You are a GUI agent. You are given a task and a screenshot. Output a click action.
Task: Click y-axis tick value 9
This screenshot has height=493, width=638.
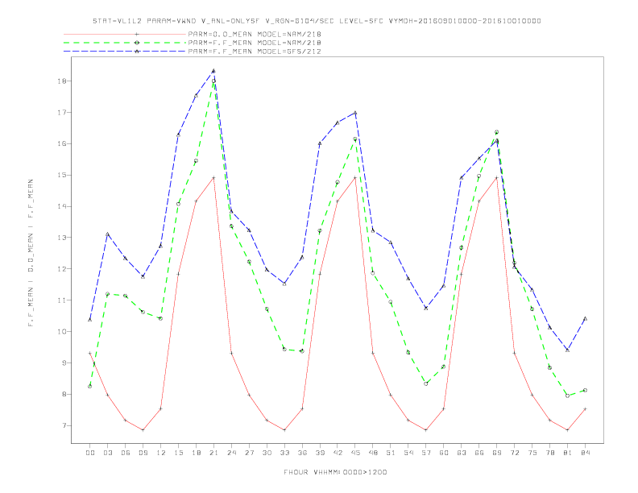click(x=64, y=362)
